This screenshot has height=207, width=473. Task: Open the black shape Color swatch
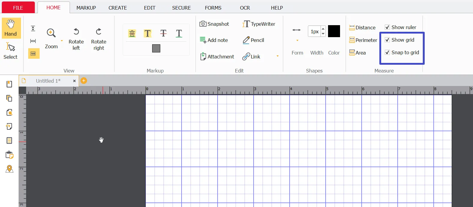[x=334, y=31]
